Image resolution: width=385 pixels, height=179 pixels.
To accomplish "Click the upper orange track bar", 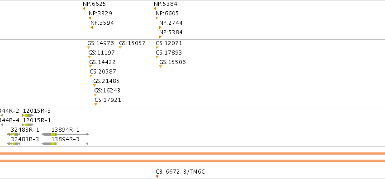I will click(x=193, y=154).
